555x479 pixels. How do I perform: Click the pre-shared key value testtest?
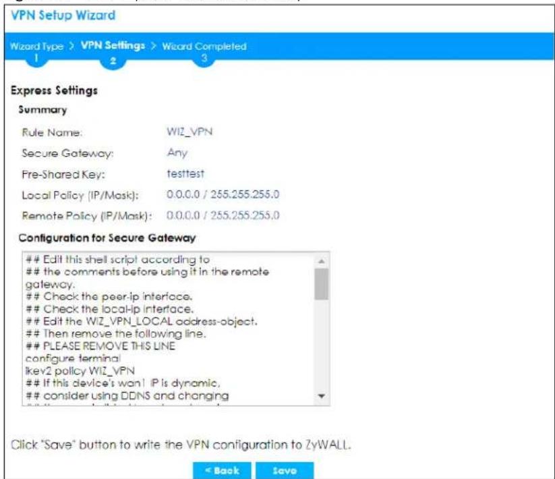185,174
